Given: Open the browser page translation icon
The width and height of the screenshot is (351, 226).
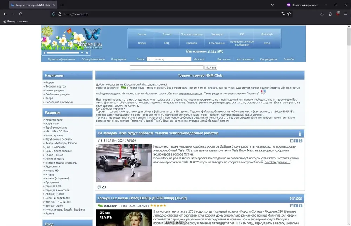Looking at the screenshot, I should (x=283, y=14).
